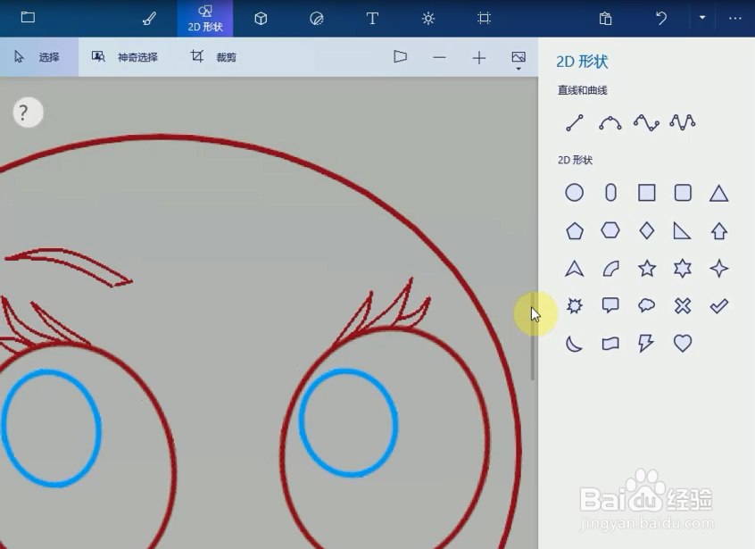Viewport: 755px width, 549px height.
Task: Pick the capsule shape
Action: pyautogui.click(x=610, y=193)
